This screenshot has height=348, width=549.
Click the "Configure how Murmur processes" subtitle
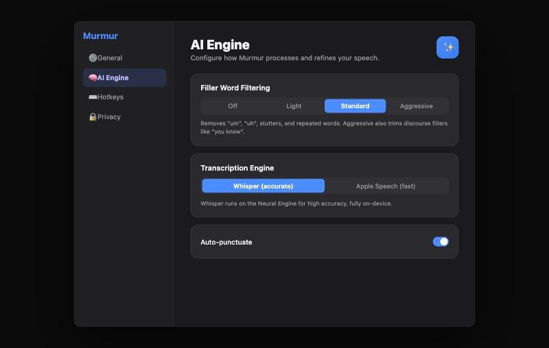point(285,58)
